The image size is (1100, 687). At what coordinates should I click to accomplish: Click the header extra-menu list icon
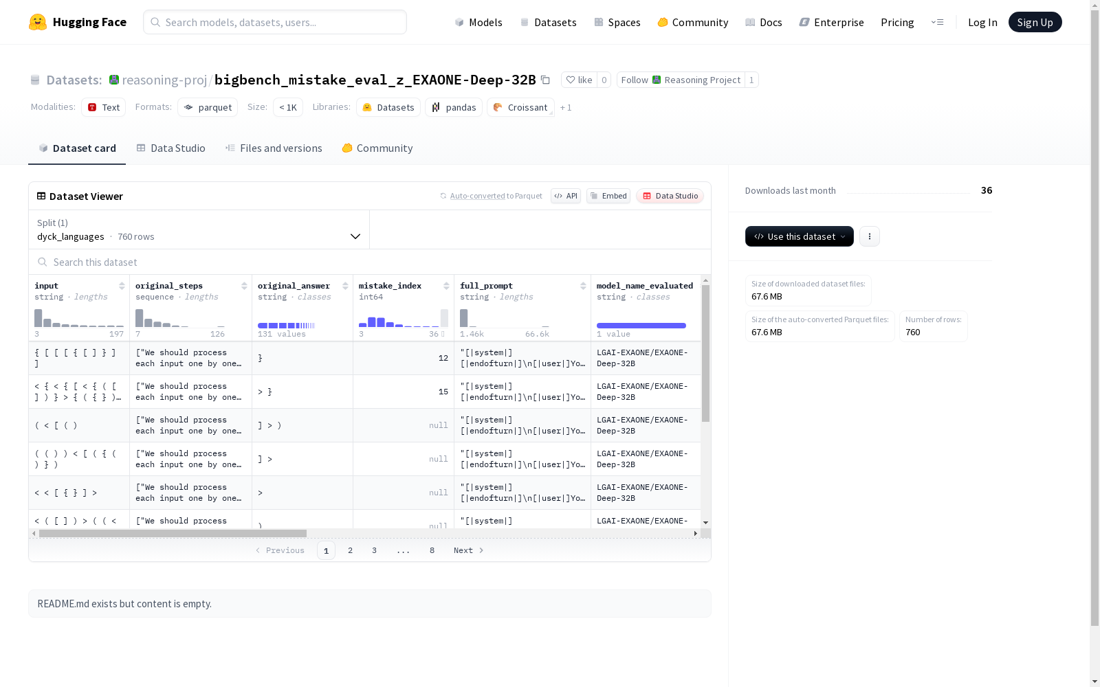coord(937,22)
